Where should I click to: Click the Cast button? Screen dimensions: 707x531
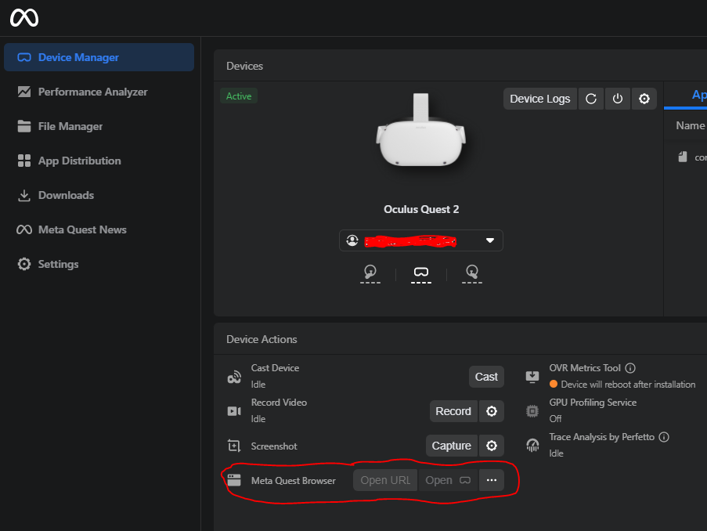point(486,377)
